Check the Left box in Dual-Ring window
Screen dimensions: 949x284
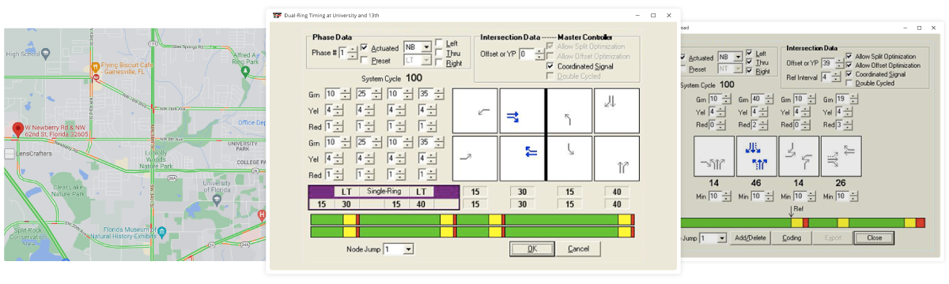439,43
